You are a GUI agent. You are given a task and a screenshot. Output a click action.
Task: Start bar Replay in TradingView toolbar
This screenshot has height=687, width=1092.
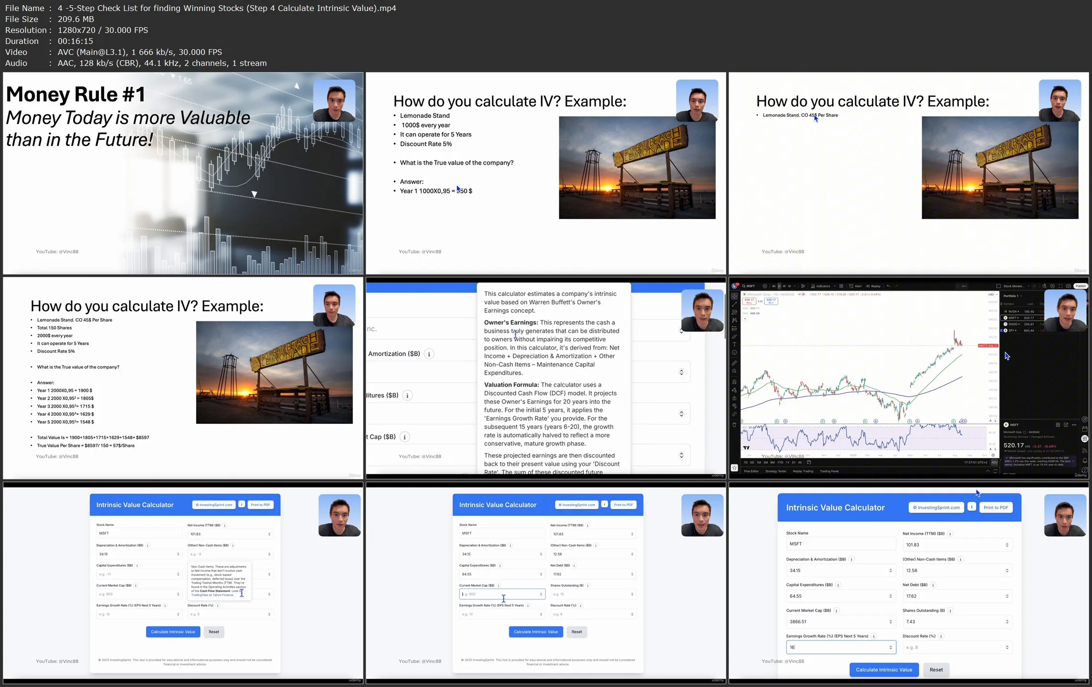873,286
